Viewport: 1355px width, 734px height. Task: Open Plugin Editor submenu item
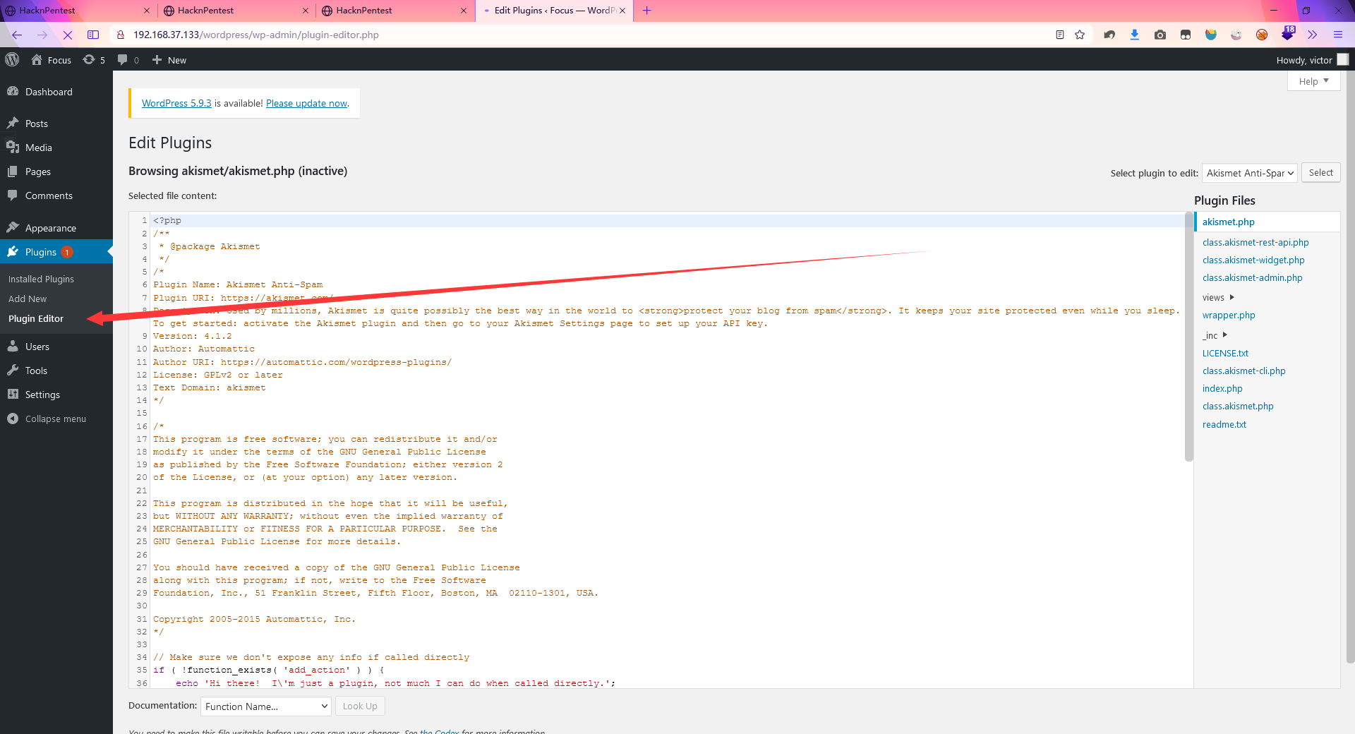click(36, 318)
